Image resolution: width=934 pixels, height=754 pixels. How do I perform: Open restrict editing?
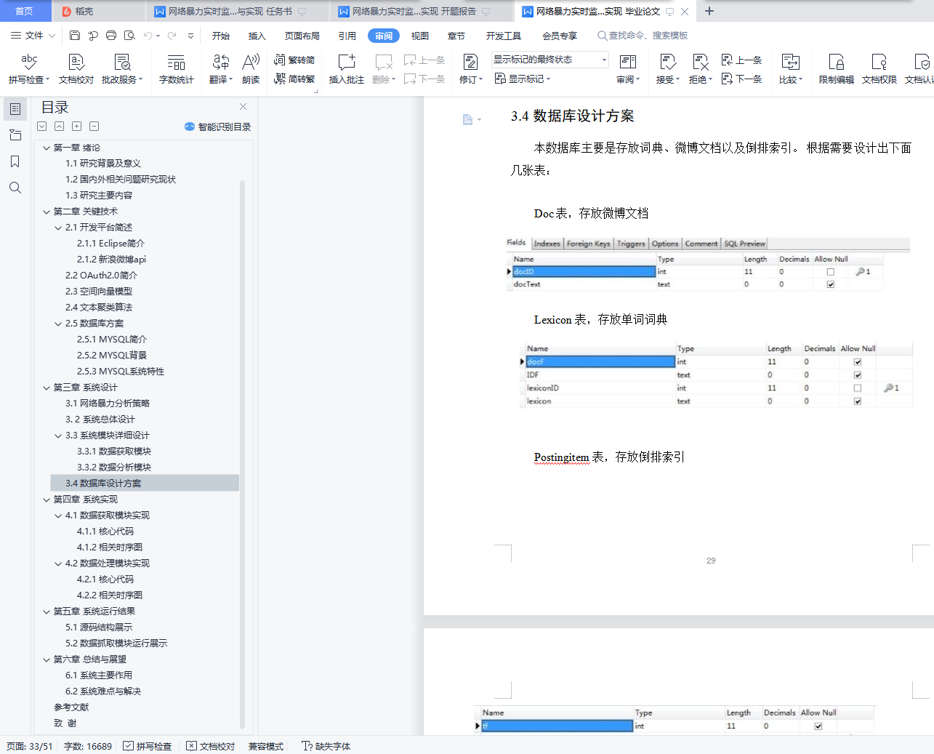[x=837, y=69]
